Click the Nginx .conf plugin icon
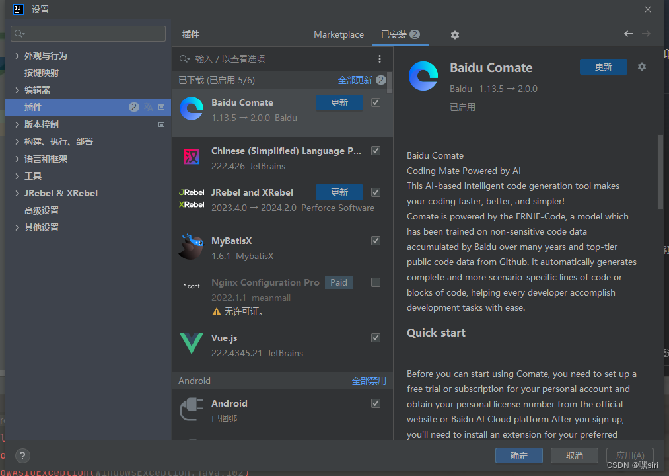This screenshot has width=669, height=476. pos(192,286)
